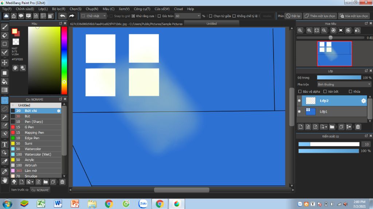Click Thêm một lựa chọn button
This screenshot has width=373, height=209.
[x=320, y=16]
